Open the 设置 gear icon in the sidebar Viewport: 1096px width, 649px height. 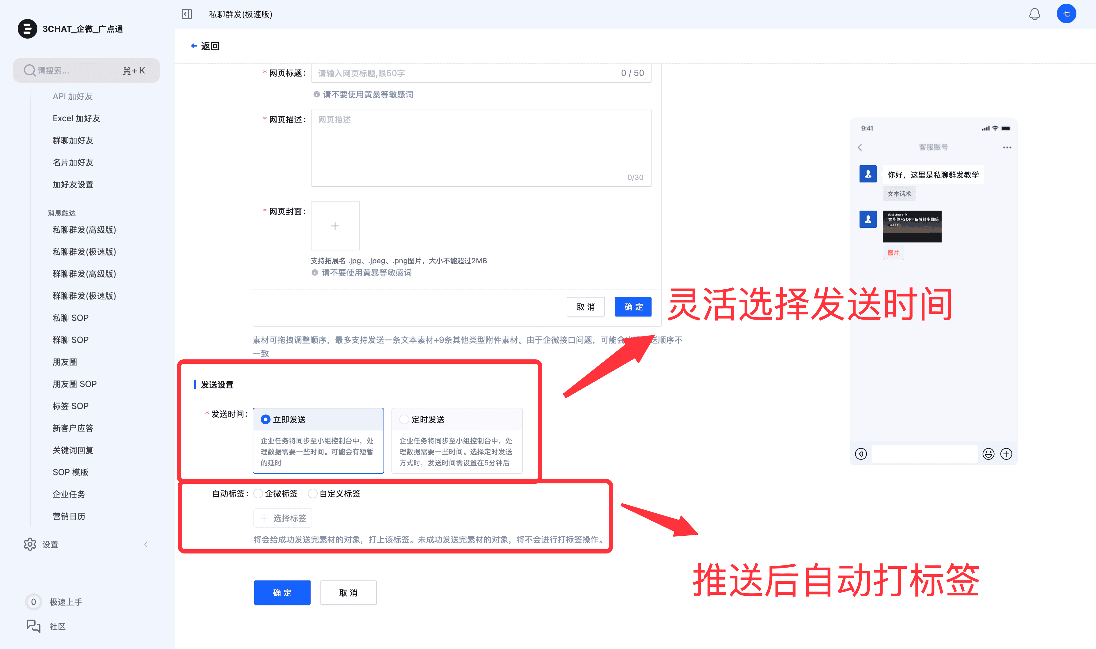tap(30, 545)
